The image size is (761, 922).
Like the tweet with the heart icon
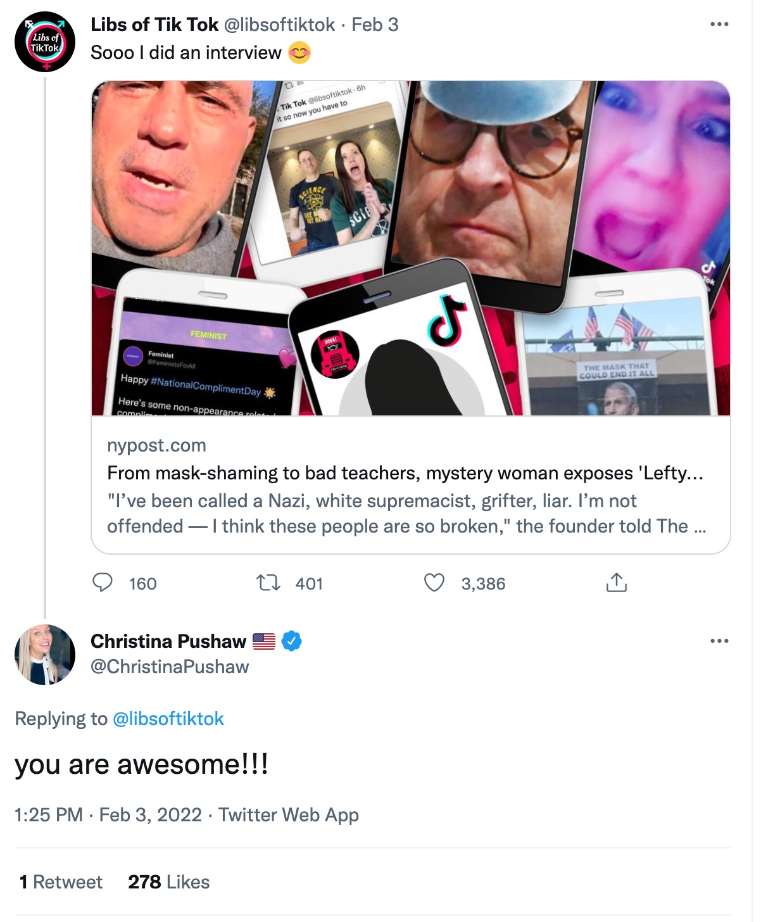point(434,583)
